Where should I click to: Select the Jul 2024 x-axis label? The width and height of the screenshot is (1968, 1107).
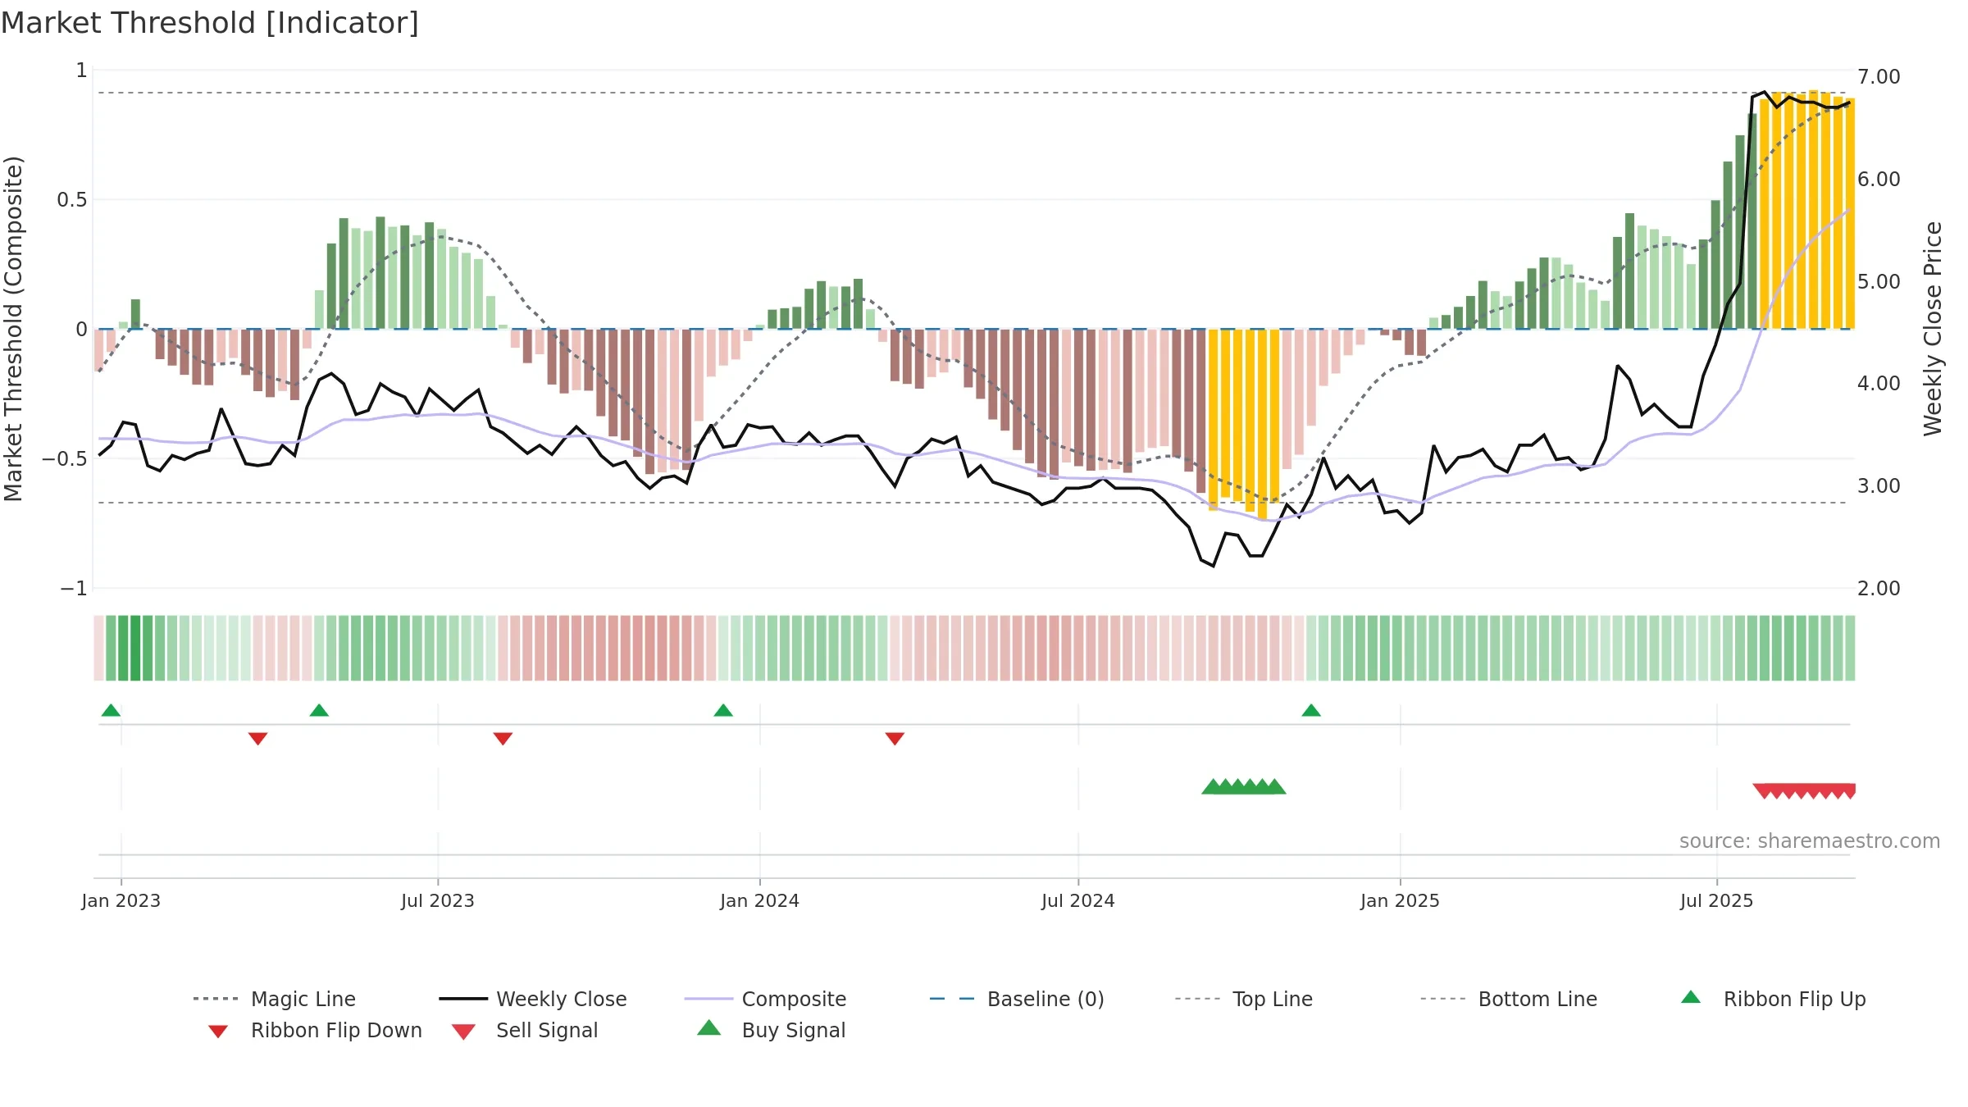coord(1078,900)
